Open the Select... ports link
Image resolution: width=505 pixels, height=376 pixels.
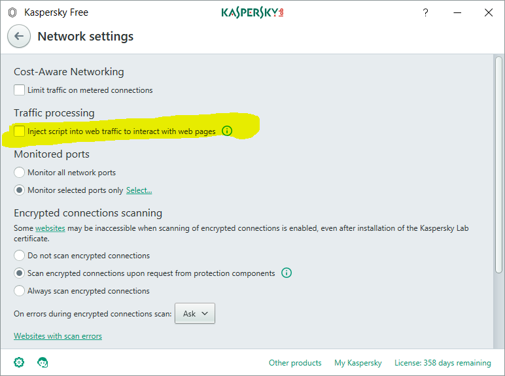click(x=139, y=190)
